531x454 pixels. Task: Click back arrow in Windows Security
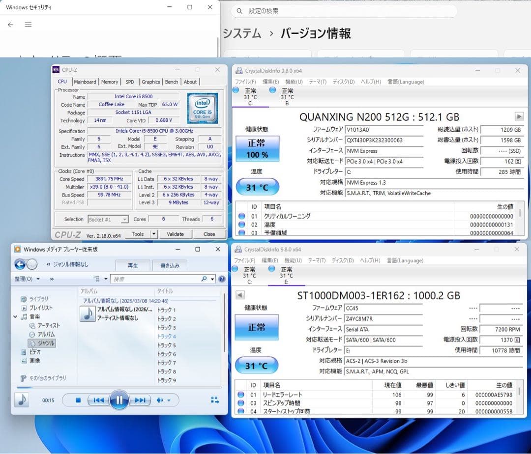pos(10,25)
